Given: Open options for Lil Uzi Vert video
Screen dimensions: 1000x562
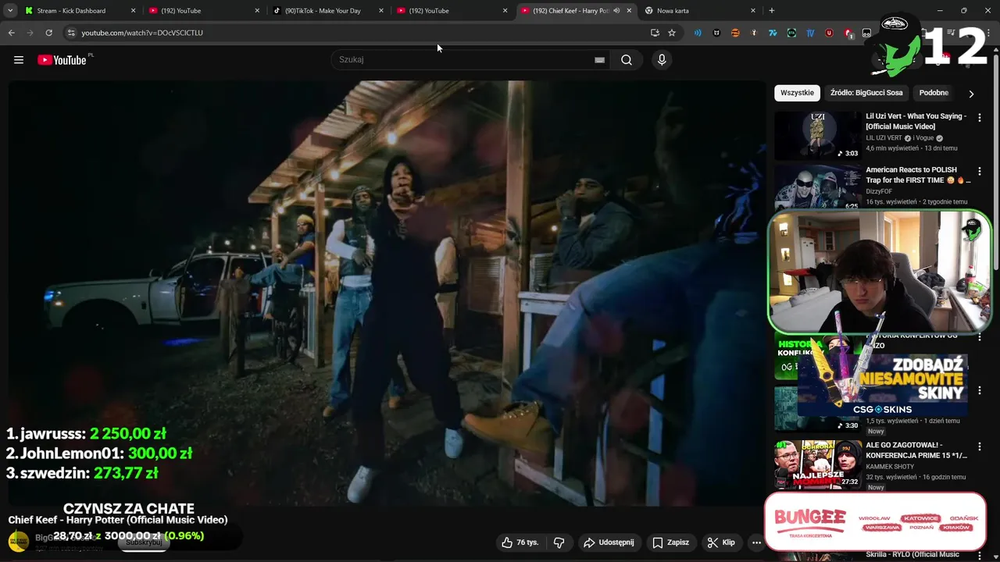Looking at the screenshot, I should (x=980, y=118).
